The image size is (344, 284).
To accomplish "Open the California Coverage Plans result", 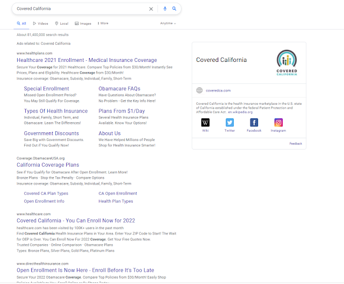I will [x=48, y=165].
